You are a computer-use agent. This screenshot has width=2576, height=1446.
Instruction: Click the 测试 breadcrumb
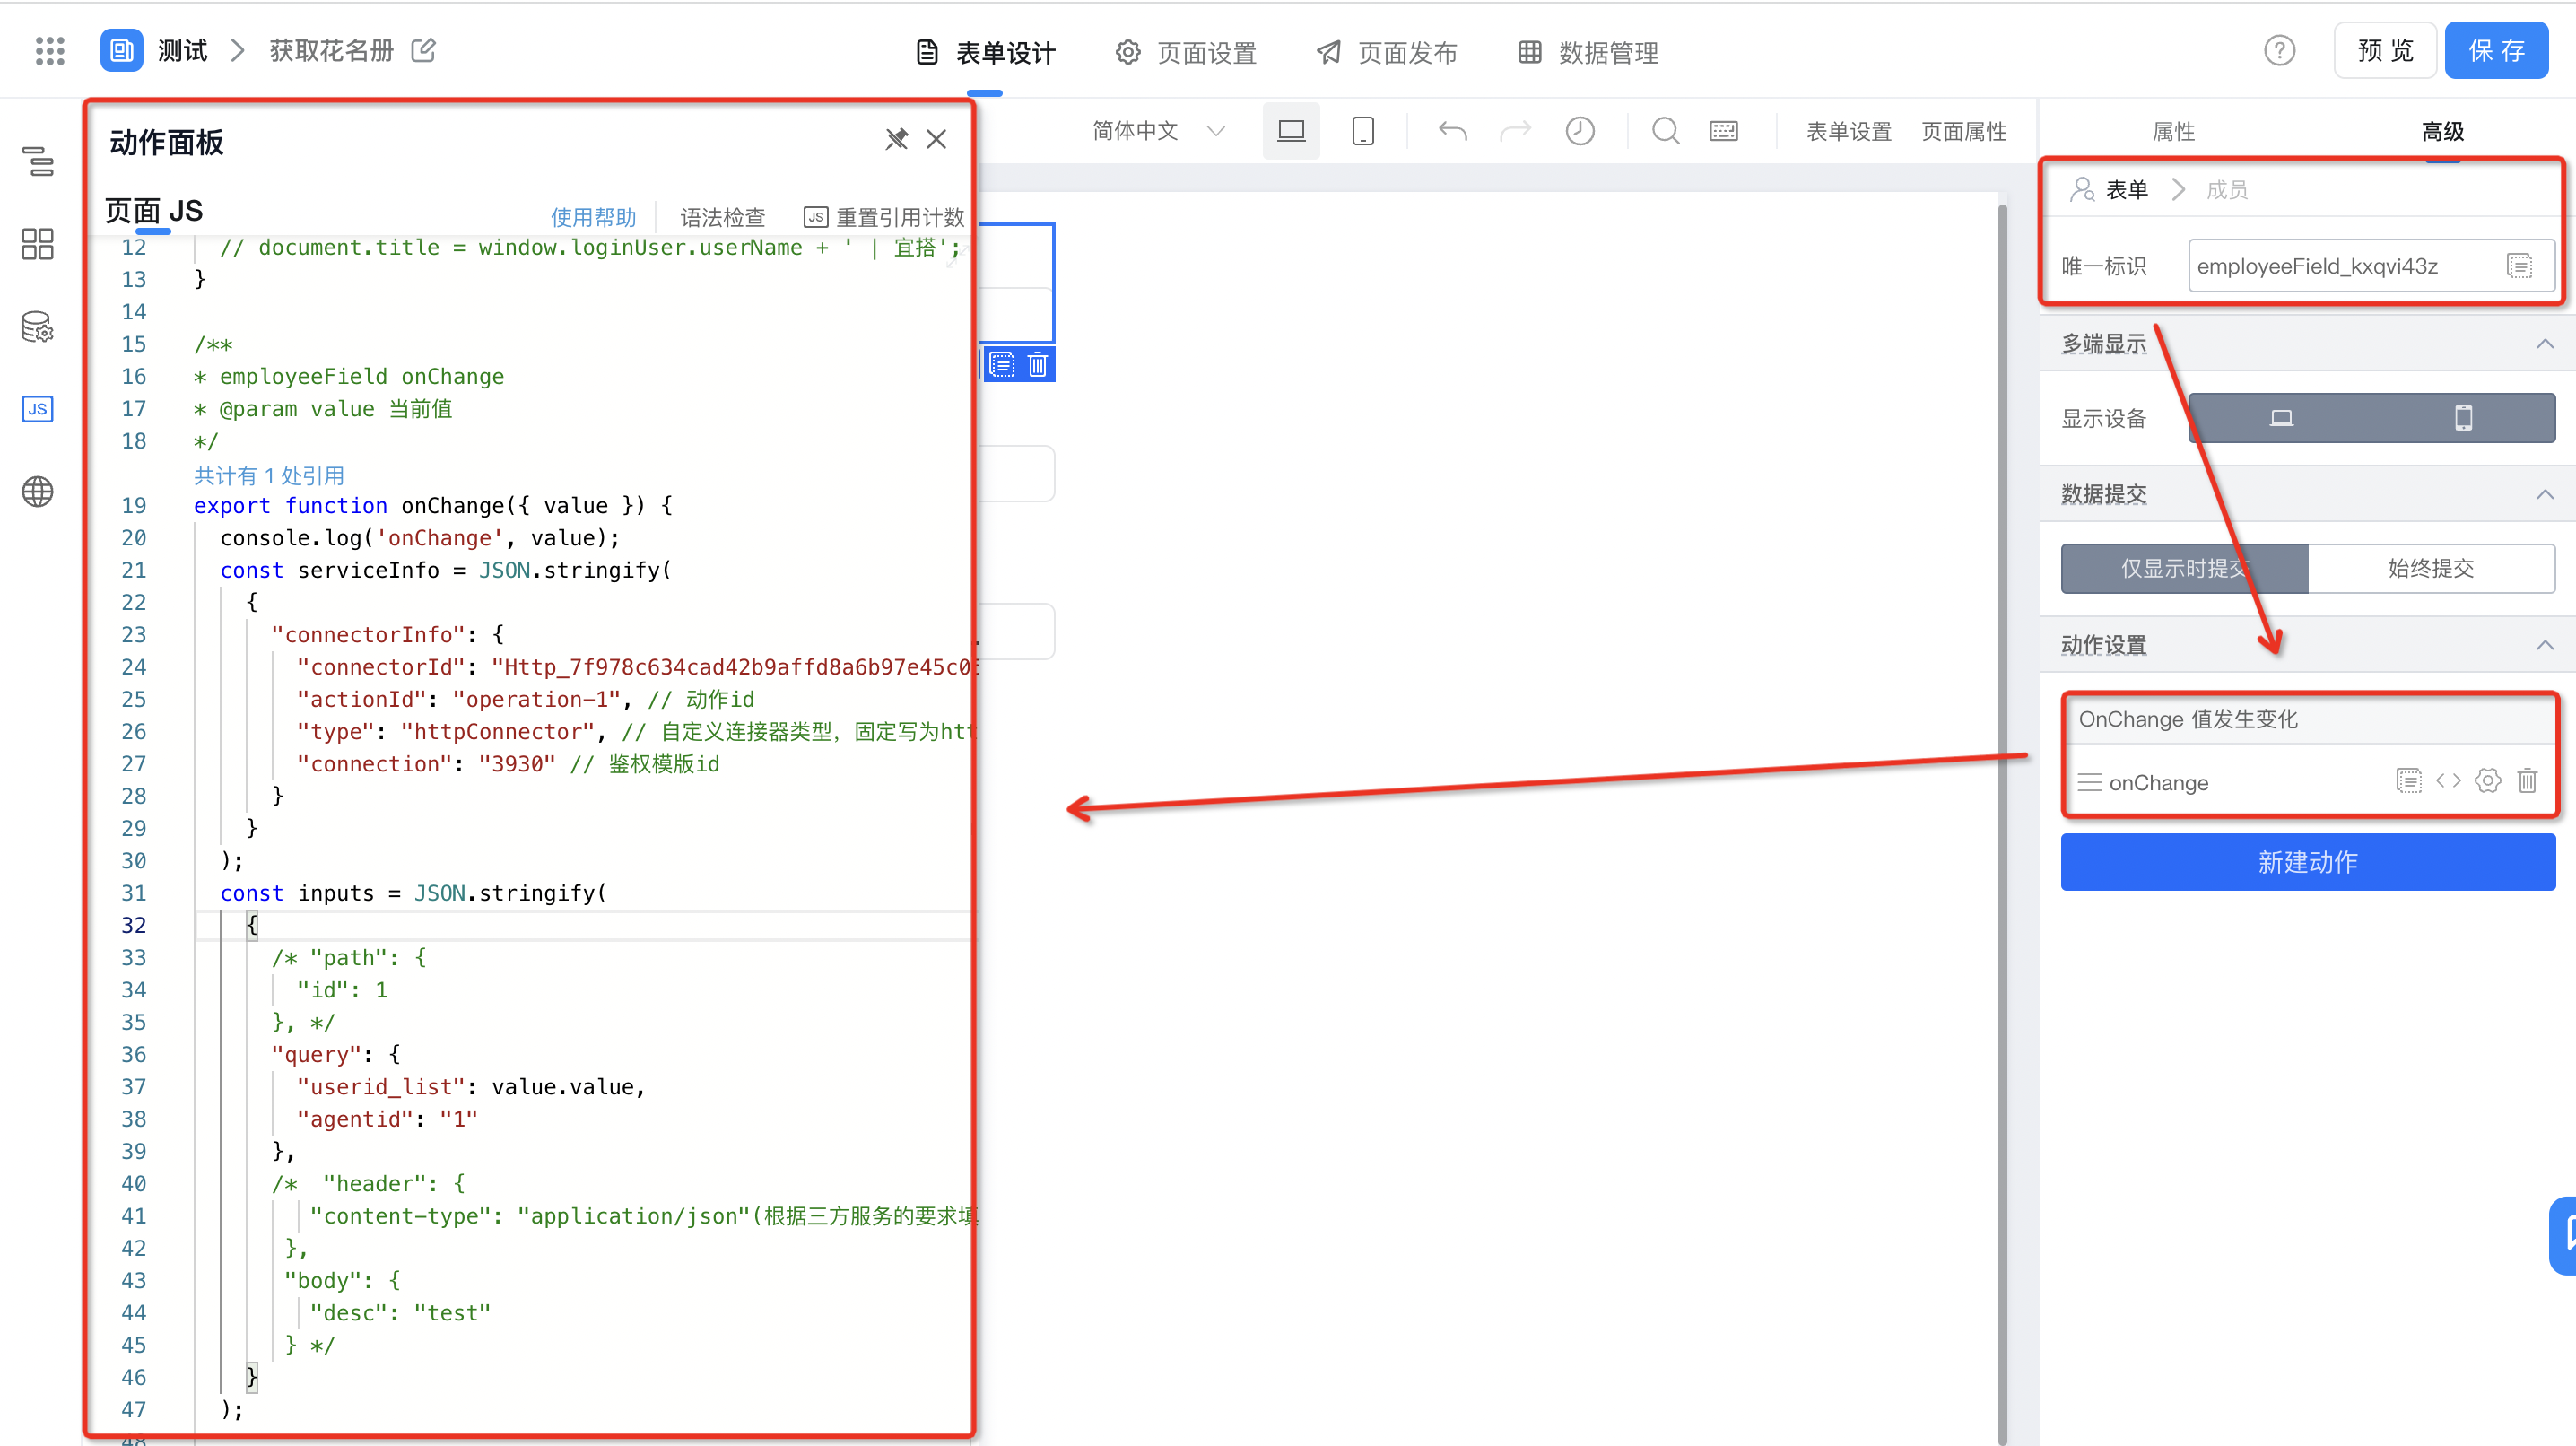pos(183,50)
